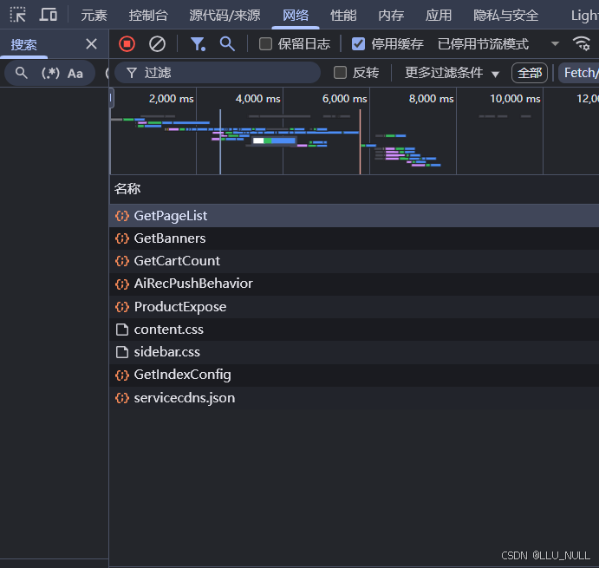Select the Fetch request type filter
599x568 pixels.
click(x=580, y=73)
